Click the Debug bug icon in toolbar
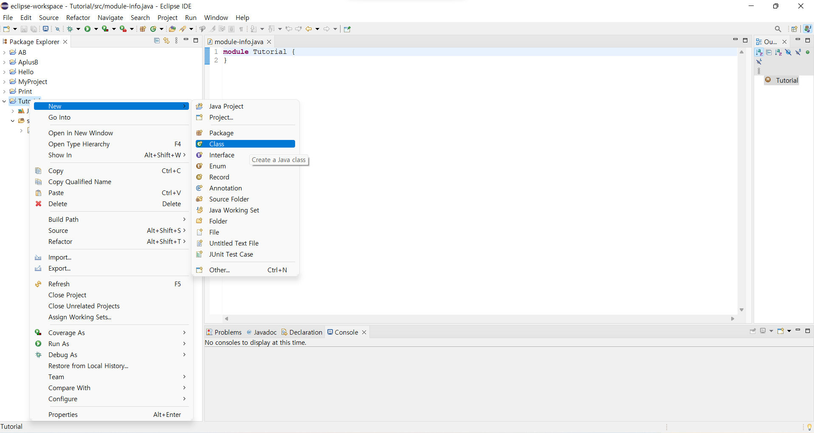The image size is (814, 433). point(70,29)
